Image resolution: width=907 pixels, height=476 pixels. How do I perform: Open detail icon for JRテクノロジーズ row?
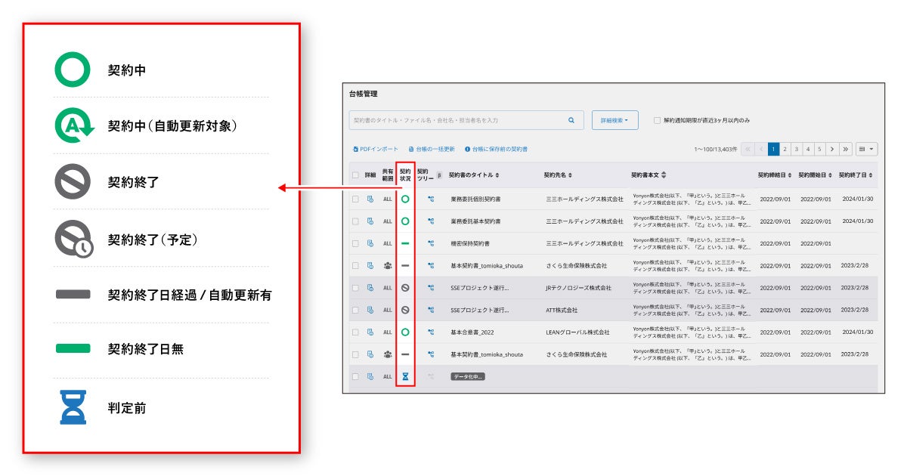pos(370,288)
